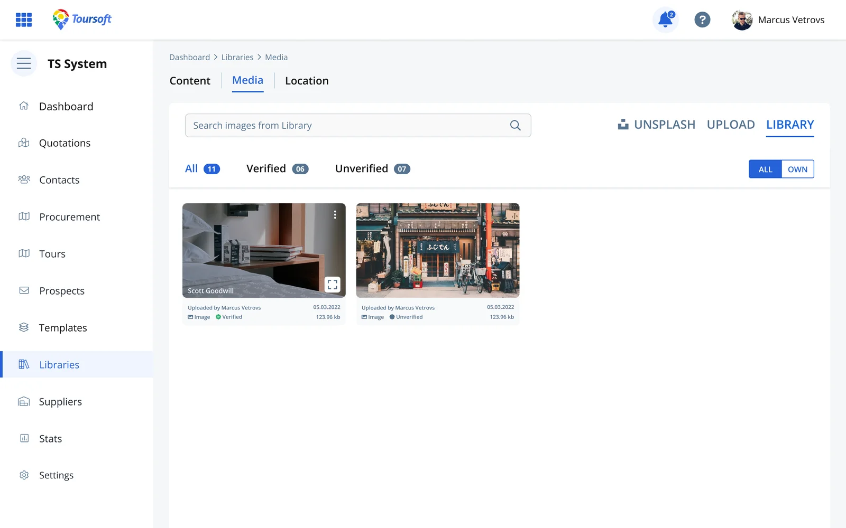Viewport: 846px width, 528px height.
Task: Open the Japanese storefront image thumbnail
Action: pyautogui.click(x=438, y=250)
